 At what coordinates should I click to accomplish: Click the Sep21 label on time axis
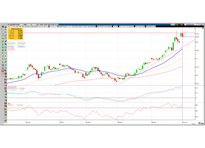[x=120, y=122]
